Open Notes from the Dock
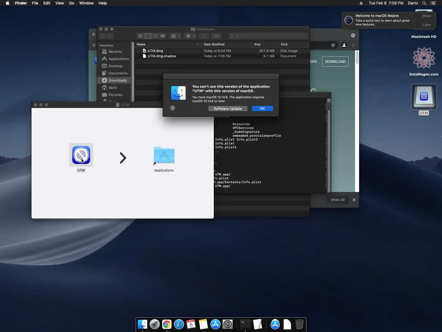This screenshot has height=332, width=442. [203, 324]
